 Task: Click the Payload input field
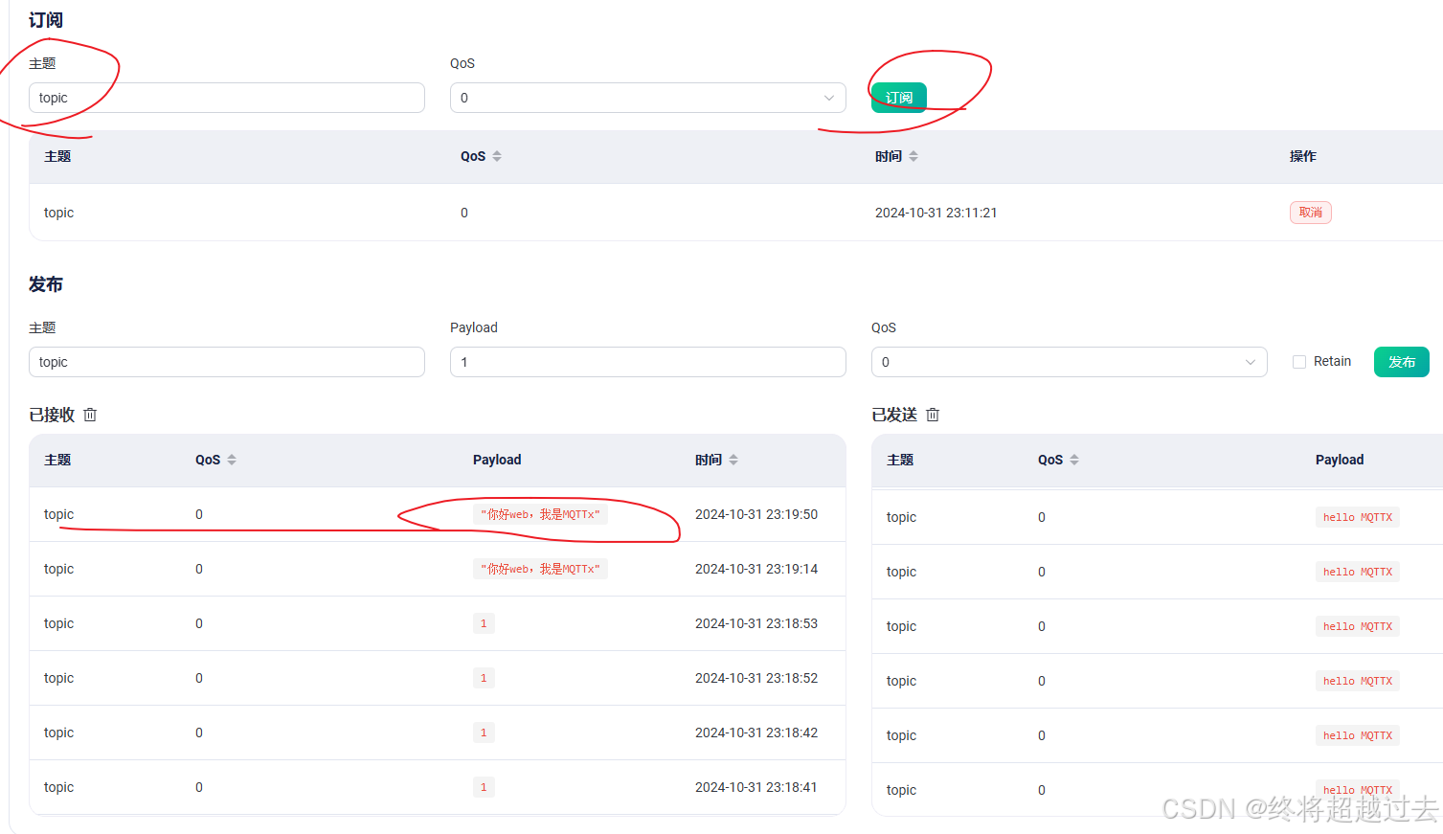(647, 362)
